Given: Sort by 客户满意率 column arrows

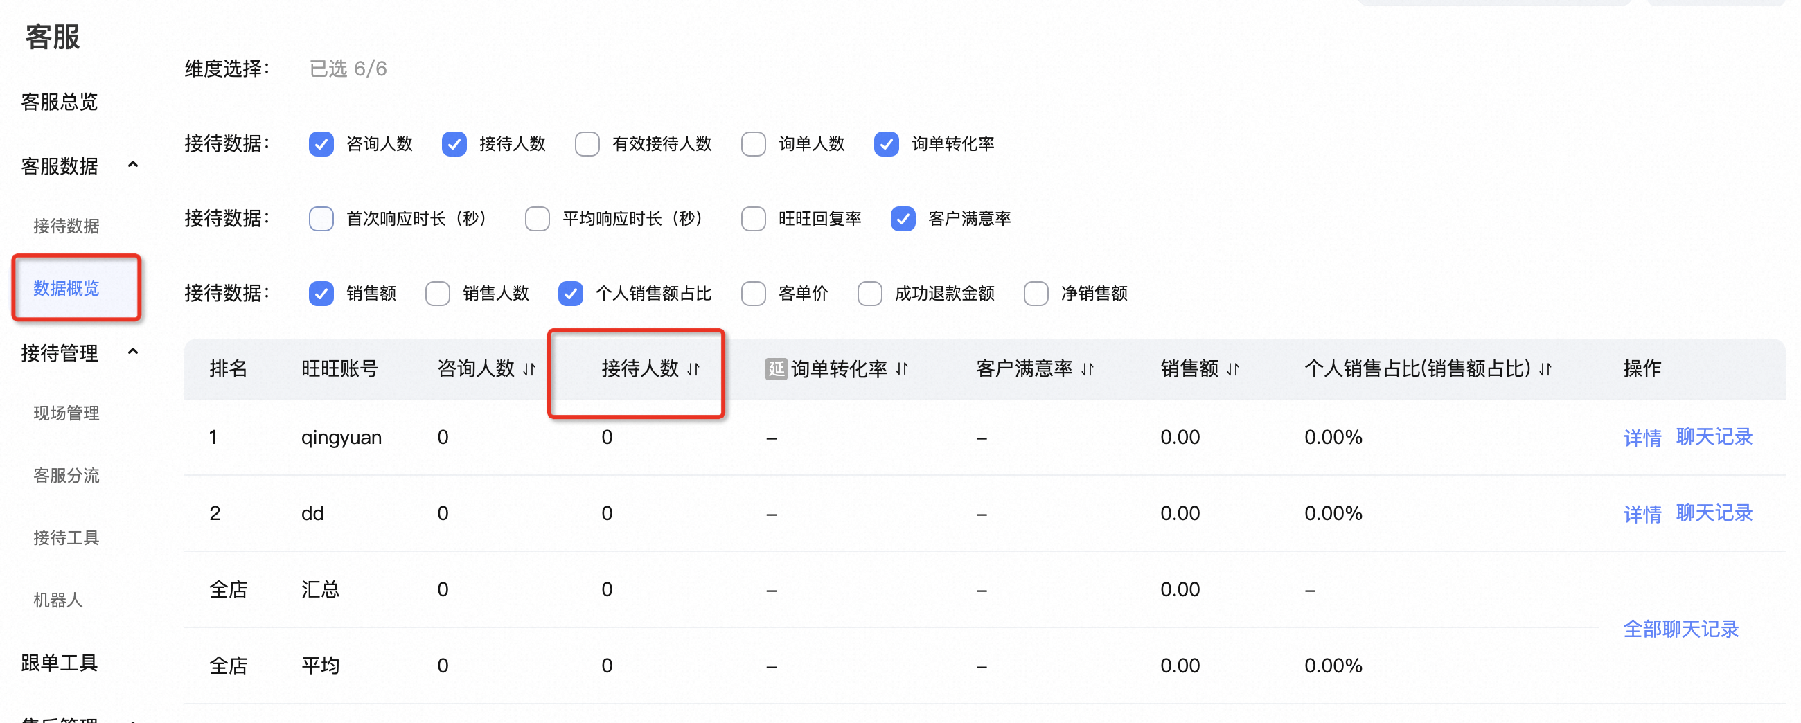Looking at the screenshot, I should click(1087, 368).
